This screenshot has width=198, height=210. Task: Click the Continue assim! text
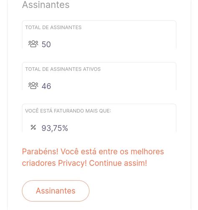pyautogui.click(x=118, y=163)
